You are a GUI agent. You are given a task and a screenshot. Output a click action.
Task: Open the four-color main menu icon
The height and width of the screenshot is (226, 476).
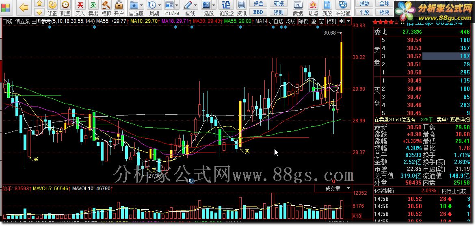5,8
